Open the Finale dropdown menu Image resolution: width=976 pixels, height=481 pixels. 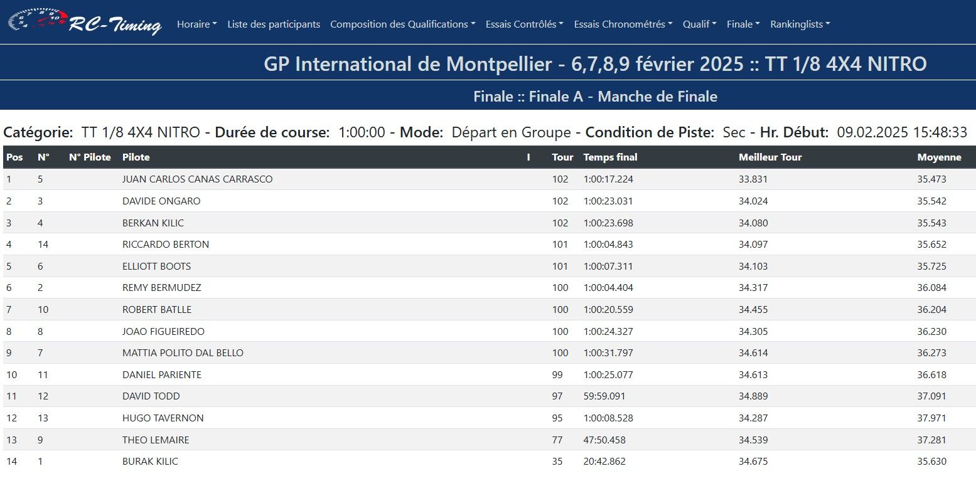point(743,24)
